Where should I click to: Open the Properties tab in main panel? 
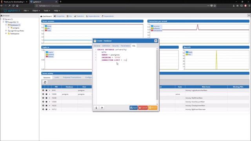59,16
